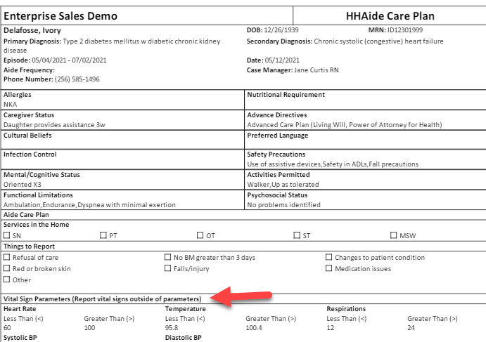
Task: Click the Respirations label
Action: click(x=346, y=309)
